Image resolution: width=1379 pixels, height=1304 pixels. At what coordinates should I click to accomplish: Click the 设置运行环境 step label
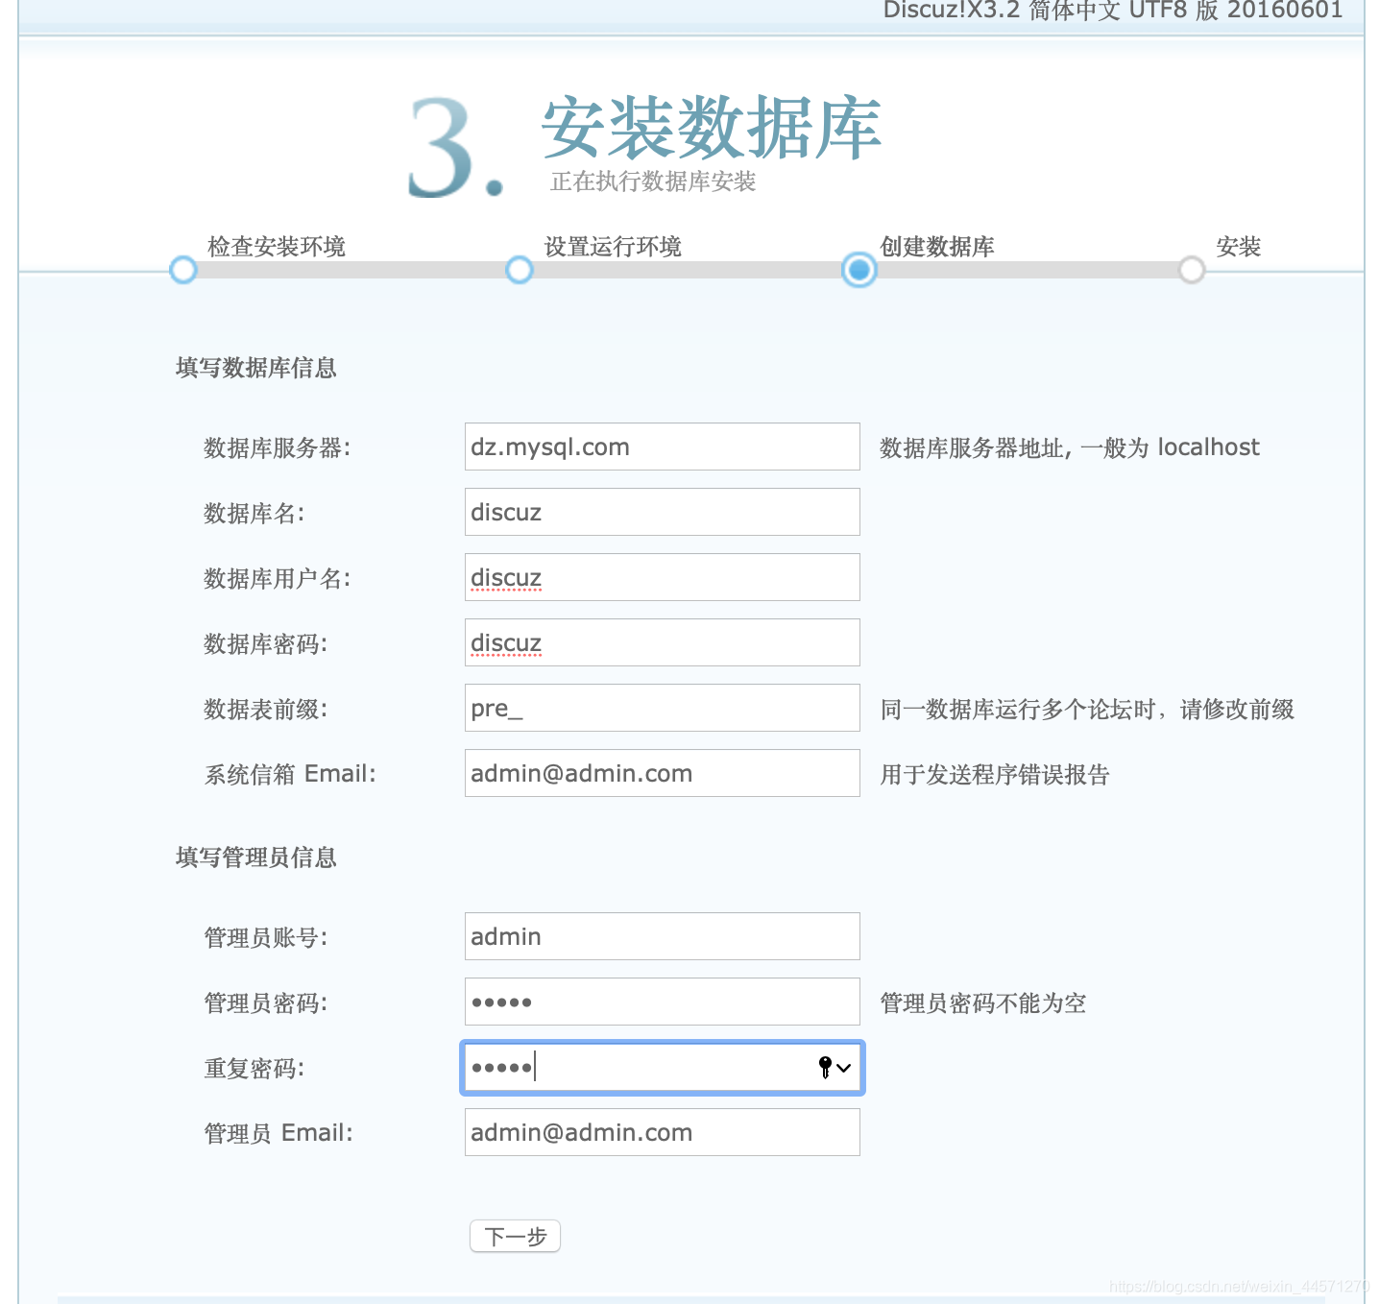click(613, 247)
